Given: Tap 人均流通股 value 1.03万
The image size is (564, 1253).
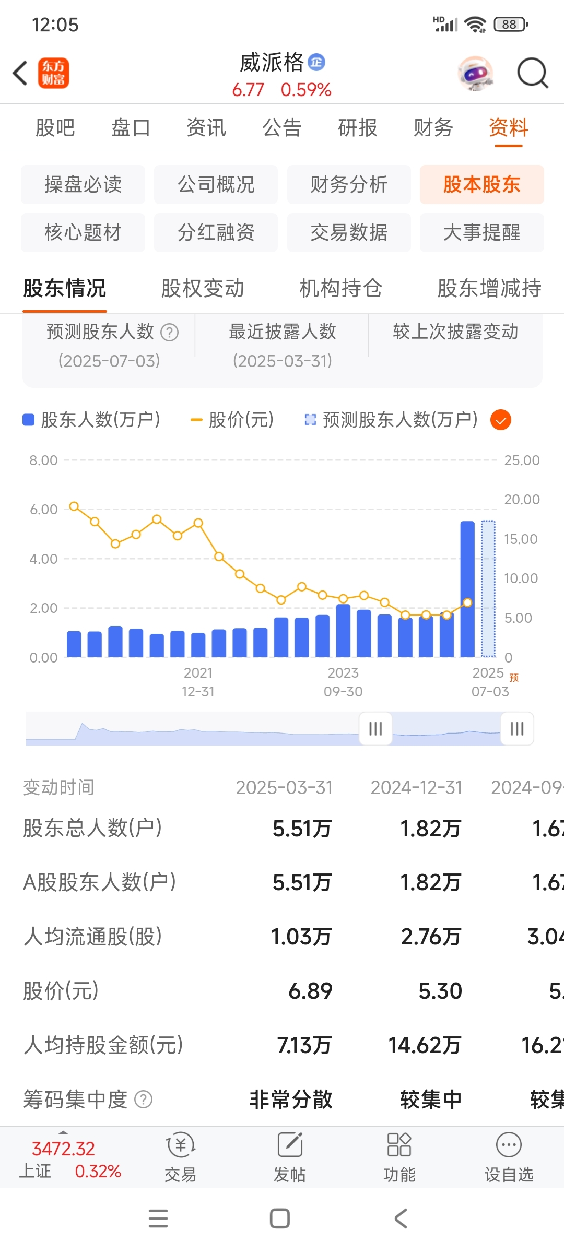Looking at the screenshot, I should click(x=301, y=937).
